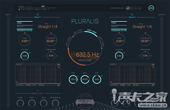170x110 pixels.
Task: Click Delay 1 FEEDBACK knob
Action: (51, 40)
